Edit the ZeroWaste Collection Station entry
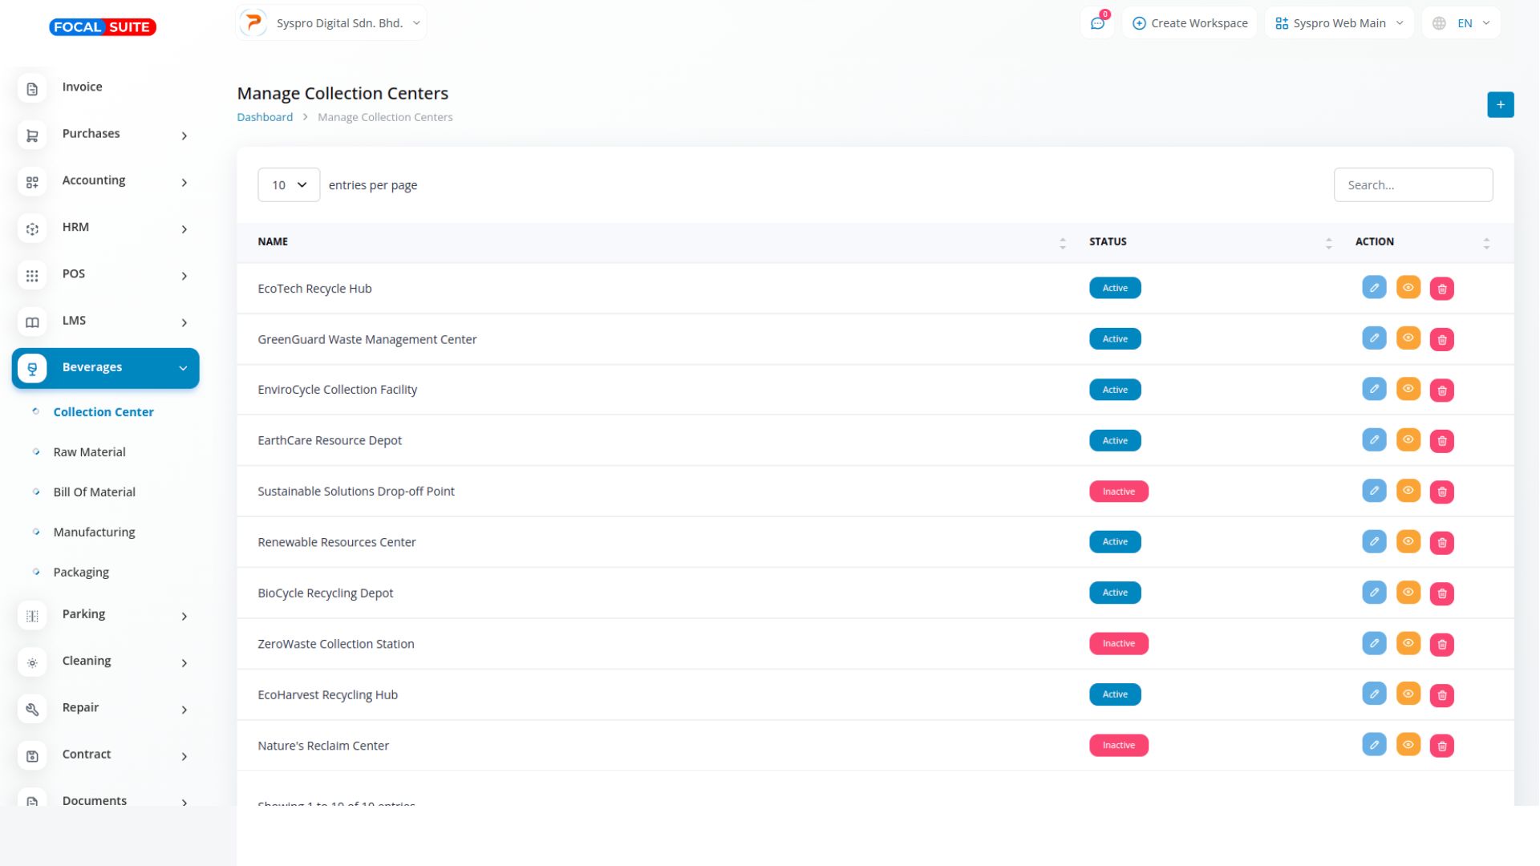 point(1373,643)
